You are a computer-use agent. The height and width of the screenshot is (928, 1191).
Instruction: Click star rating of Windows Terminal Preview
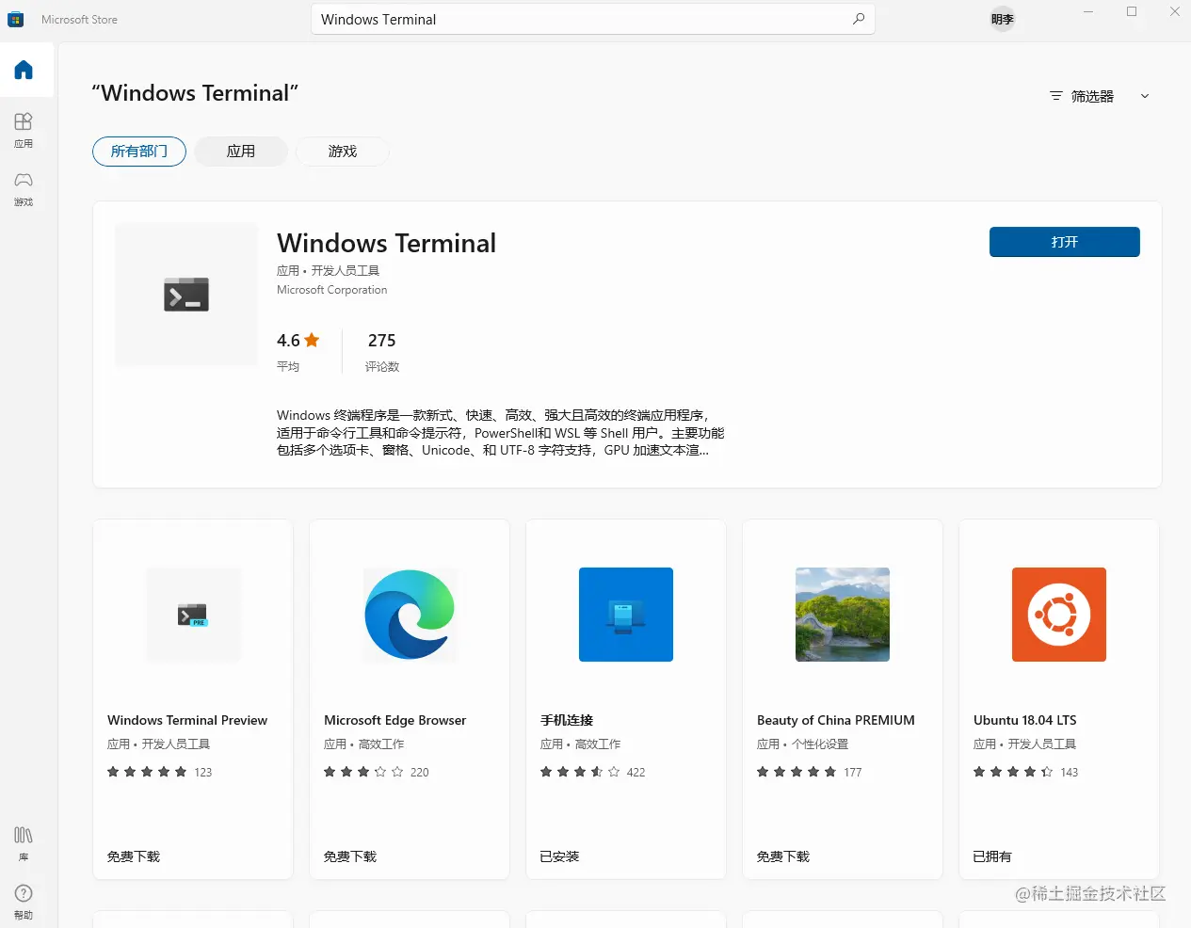tap(147, 772)
